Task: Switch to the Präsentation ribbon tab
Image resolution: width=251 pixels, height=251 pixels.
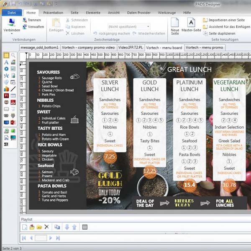Action: 53,13
